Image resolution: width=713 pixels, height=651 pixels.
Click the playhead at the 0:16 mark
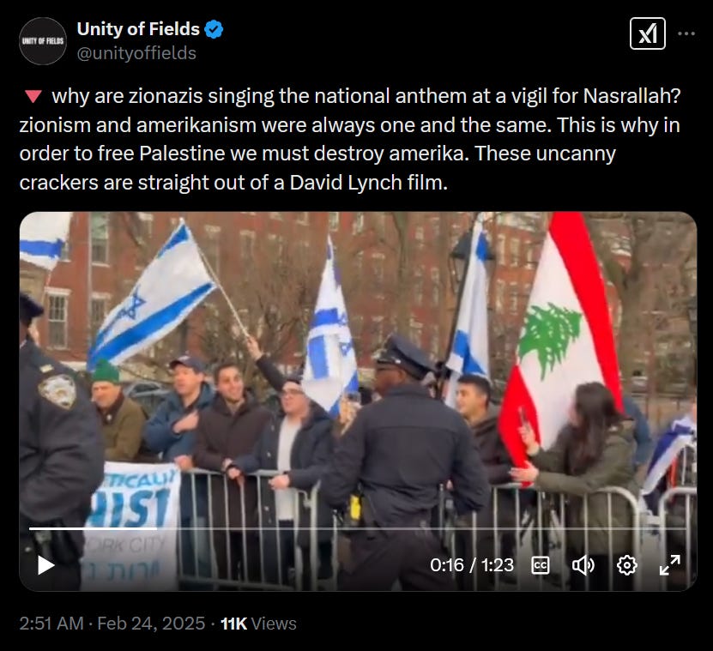click(x=157, y=528)
